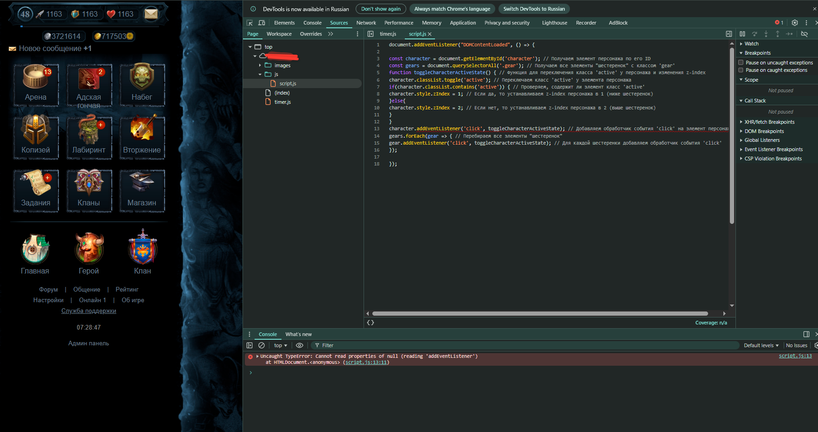This screenshot has height=432, width=818.
Task: Toggle the device toolbar icon
Action: (262, 23)
